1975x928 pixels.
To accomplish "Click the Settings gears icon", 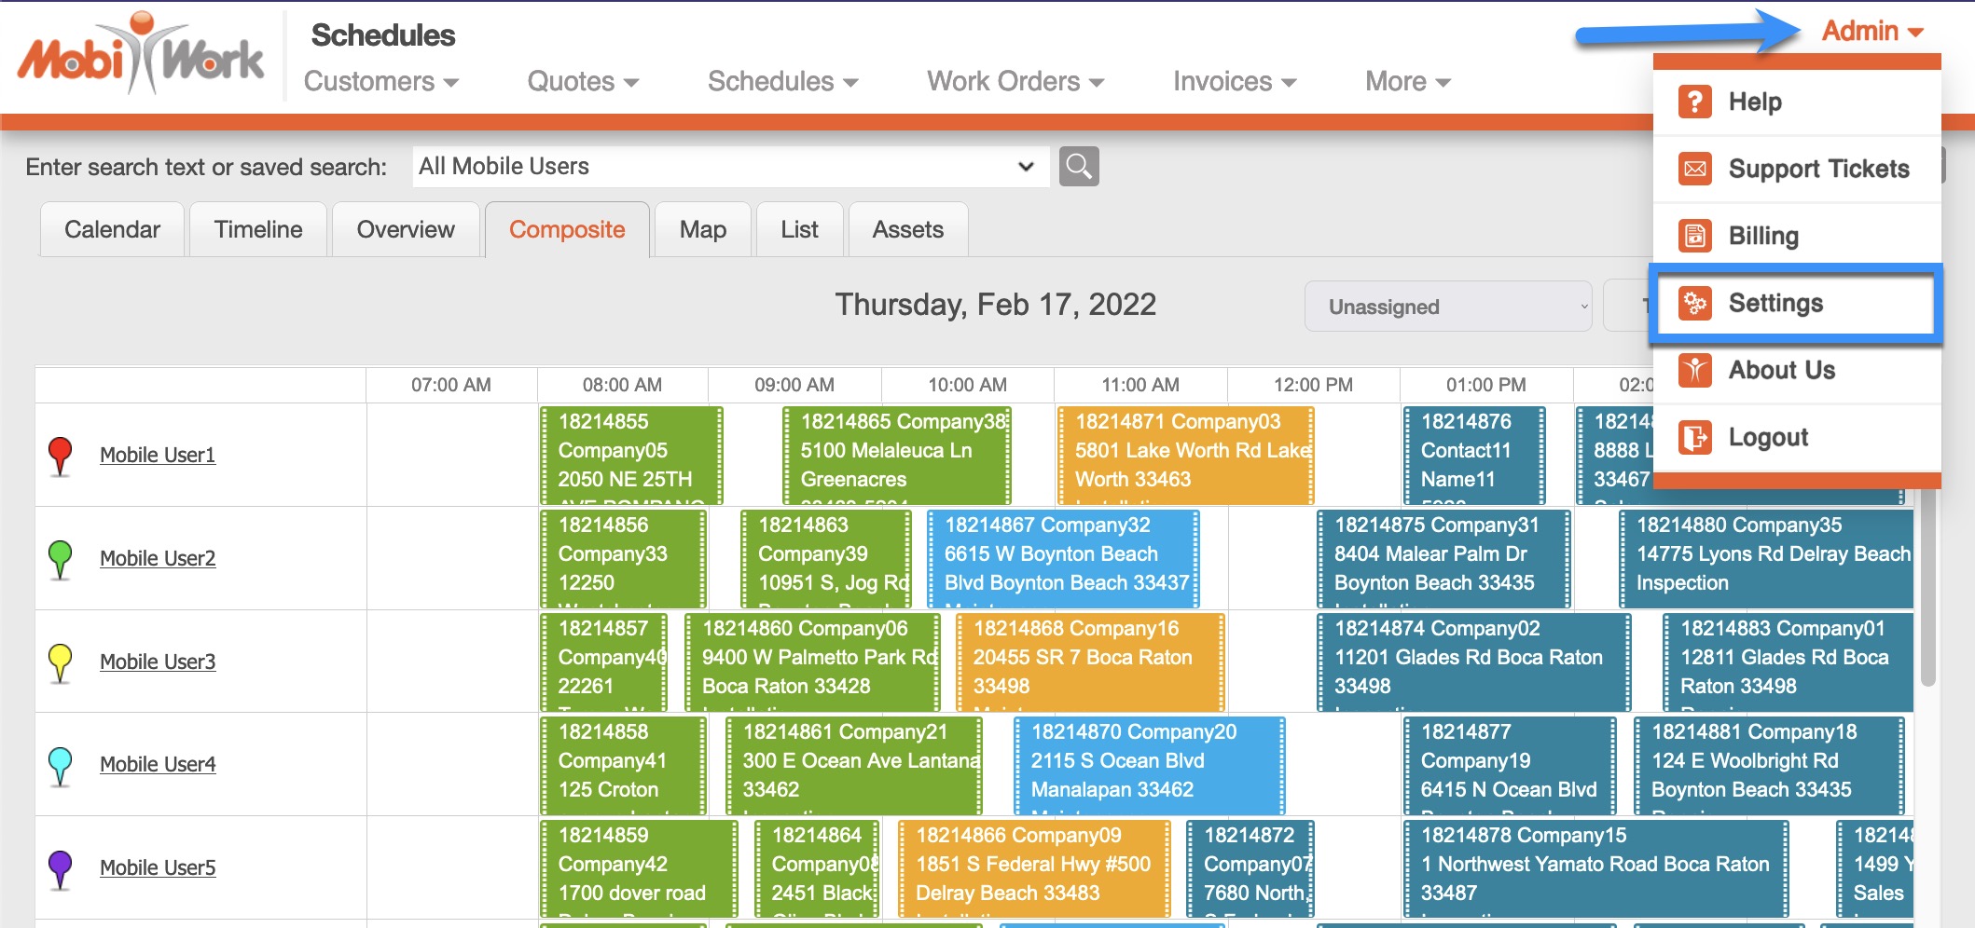I will pyautogui.click(x=1694, y=303).
